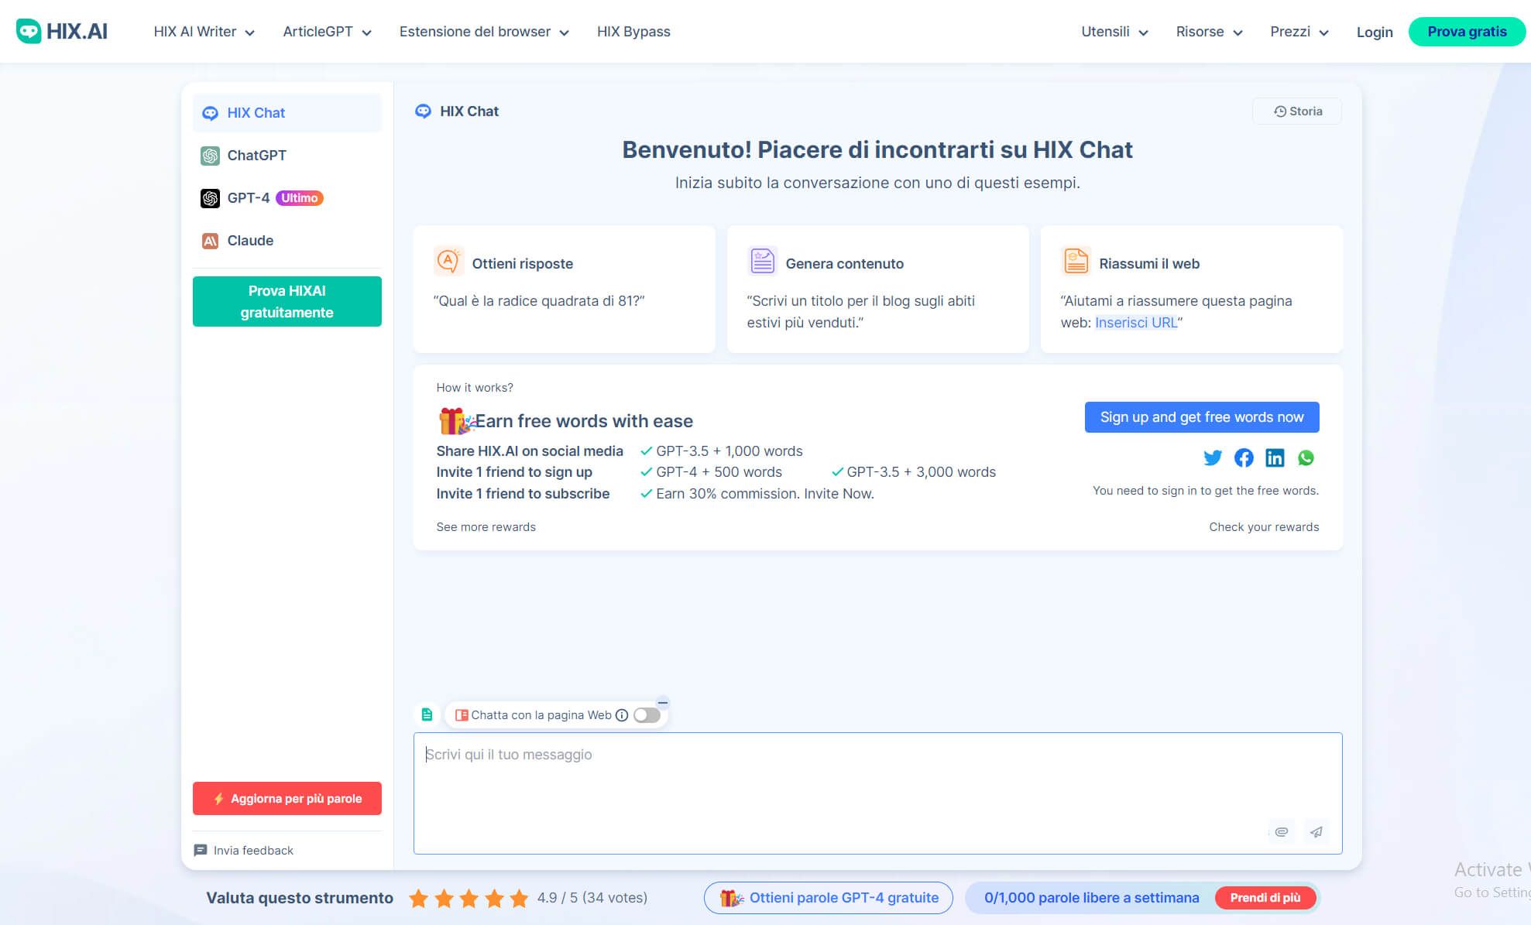Click the Login link

pos(1375,32)
